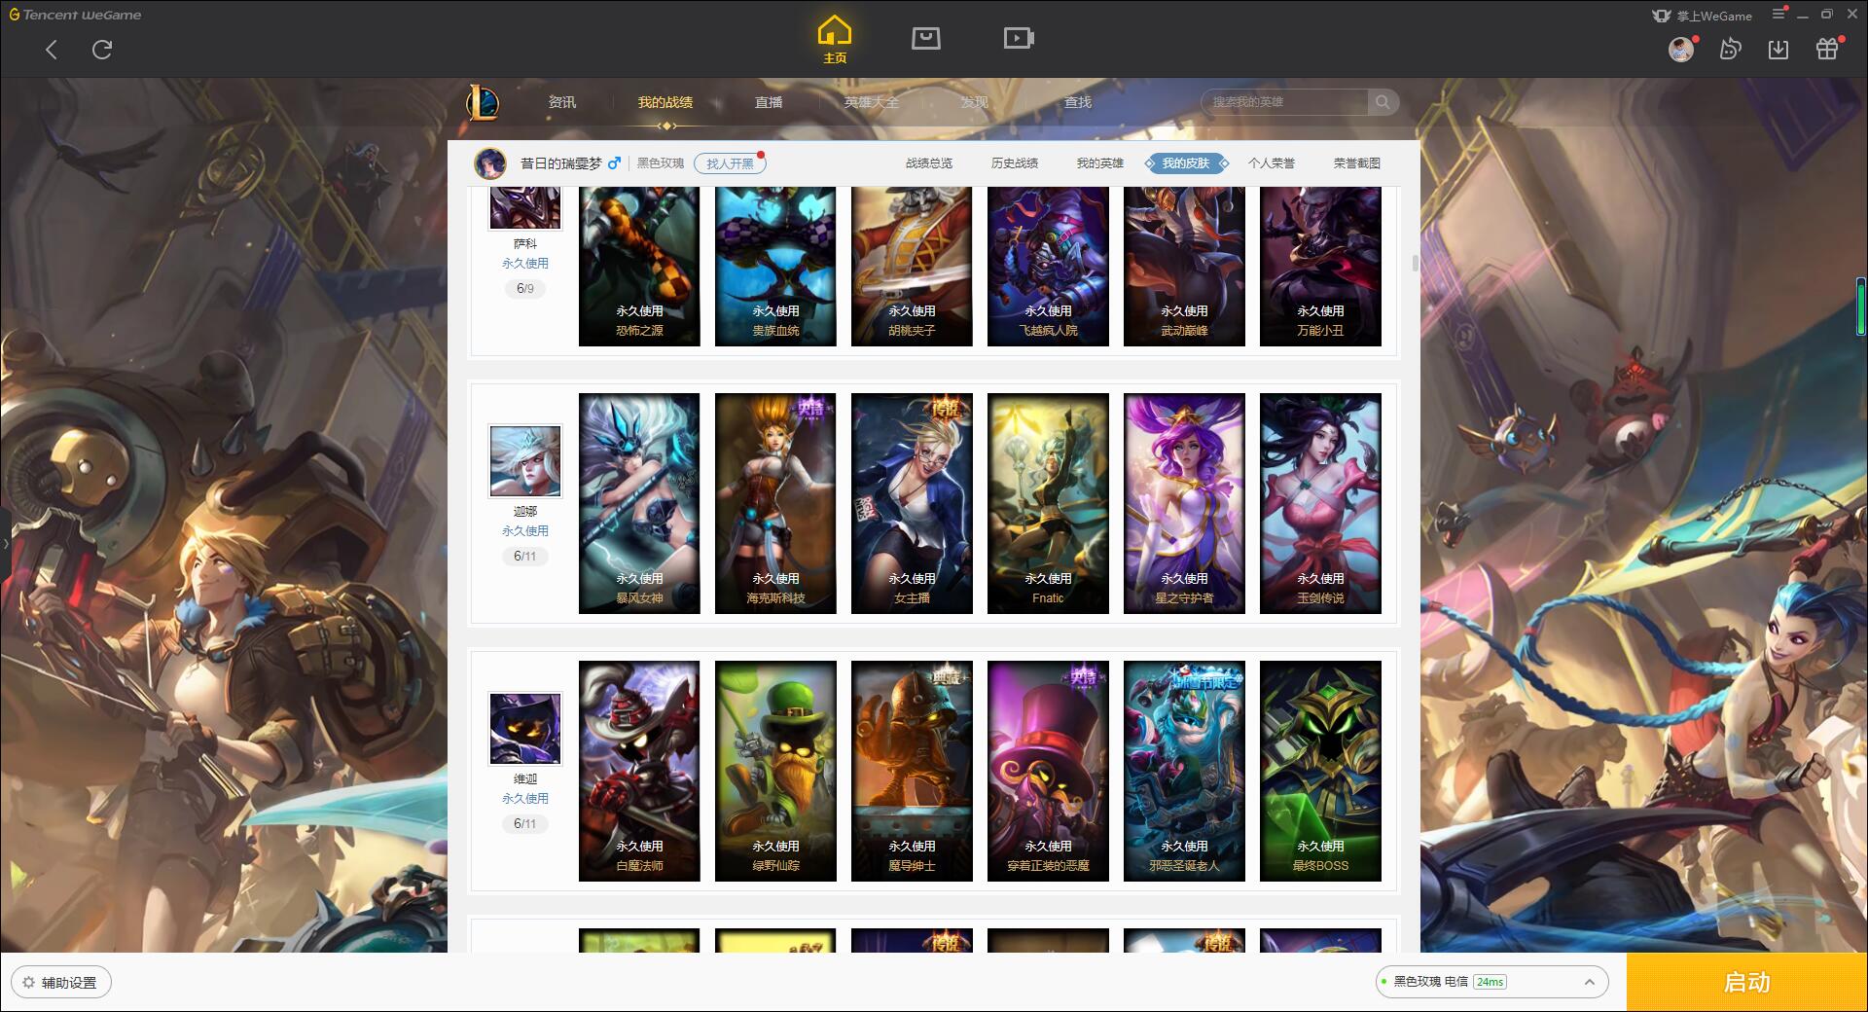Click the 萨科 champion portrait

[525, 207]
